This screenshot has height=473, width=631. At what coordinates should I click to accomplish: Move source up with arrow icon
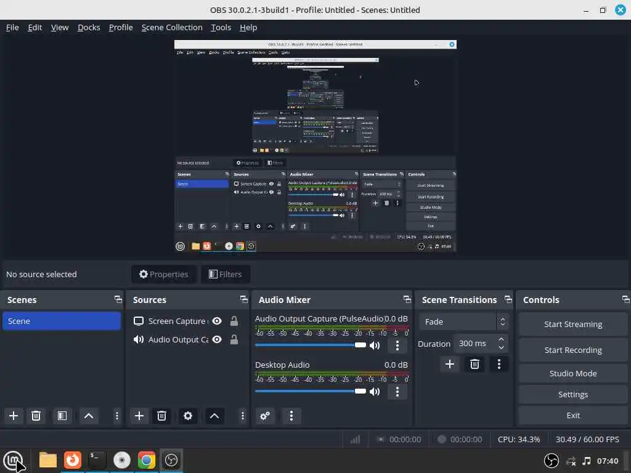click(214, 416)
